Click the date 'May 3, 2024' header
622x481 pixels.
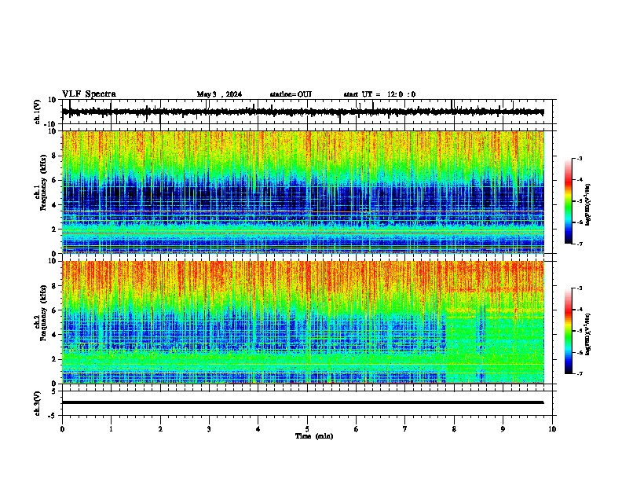(x=219, y=94)
